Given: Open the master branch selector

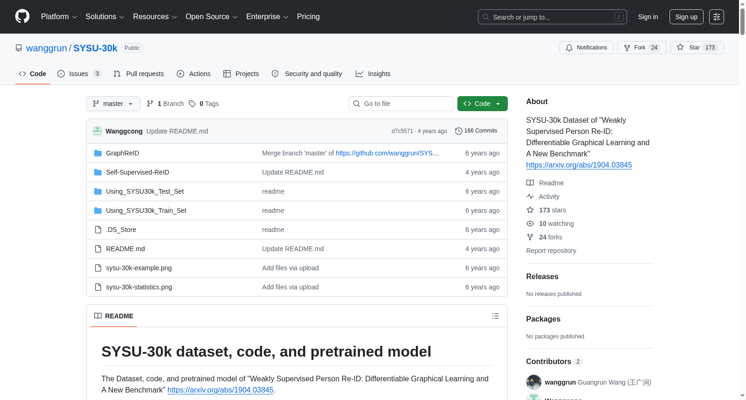Looking at the screenshot, I should tap(113, 104).
